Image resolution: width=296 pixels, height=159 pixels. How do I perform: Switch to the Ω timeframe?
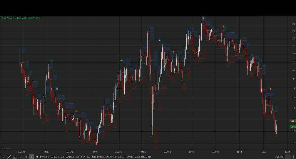21,157
